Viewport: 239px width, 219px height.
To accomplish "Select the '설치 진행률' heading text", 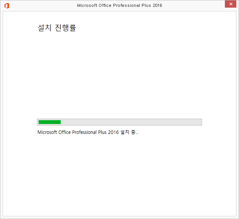I will click(x=57, y=28).
